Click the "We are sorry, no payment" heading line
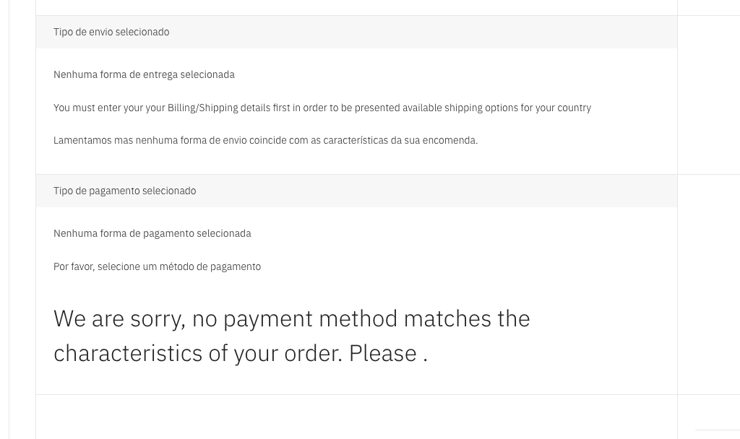 pyautogui.click(x=183, y=318)
